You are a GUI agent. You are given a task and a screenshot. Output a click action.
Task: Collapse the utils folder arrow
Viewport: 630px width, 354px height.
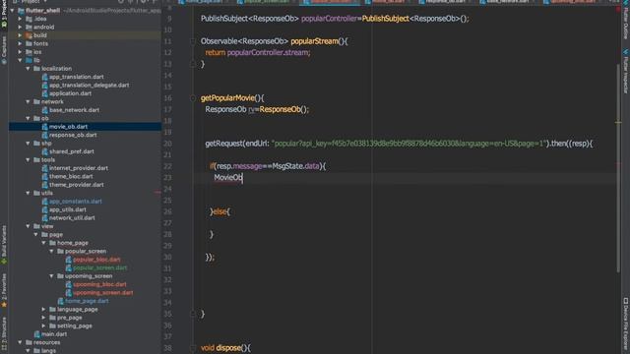[29, 193]
